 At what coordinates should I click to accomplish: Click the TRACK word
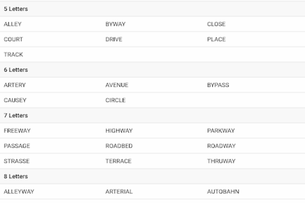(13, 55)
